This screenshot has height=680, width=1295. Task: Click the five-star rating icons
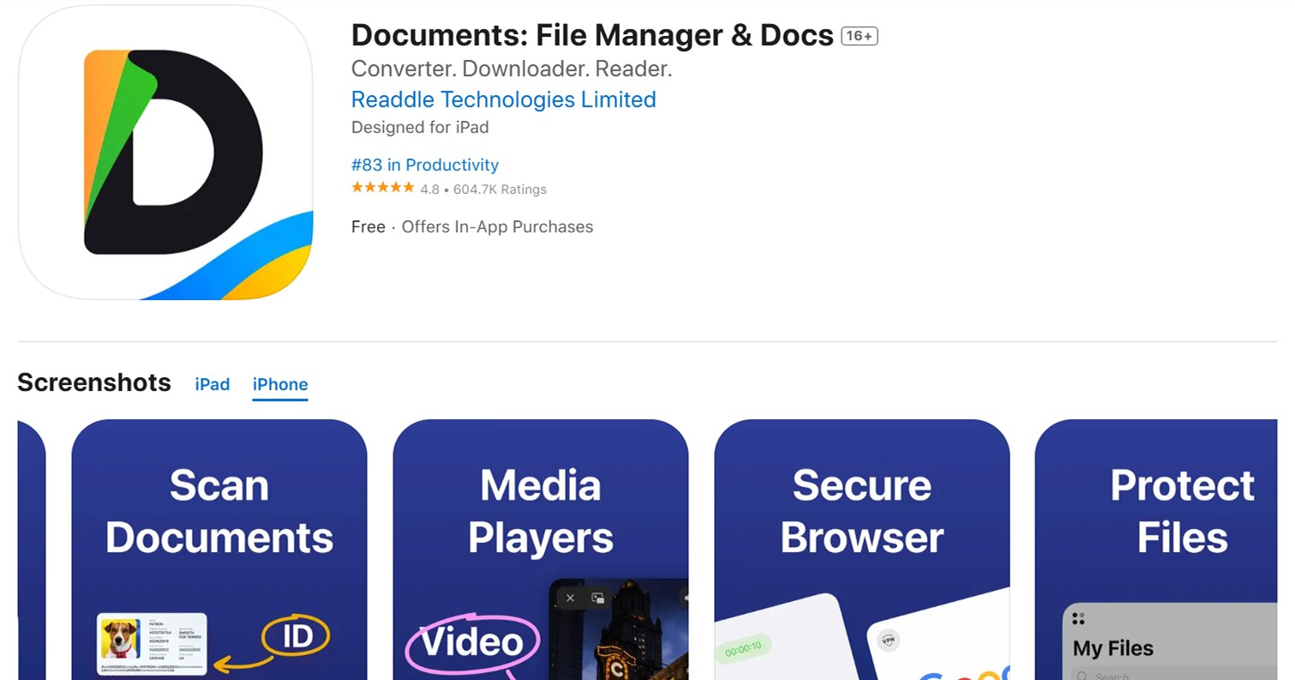382,188
